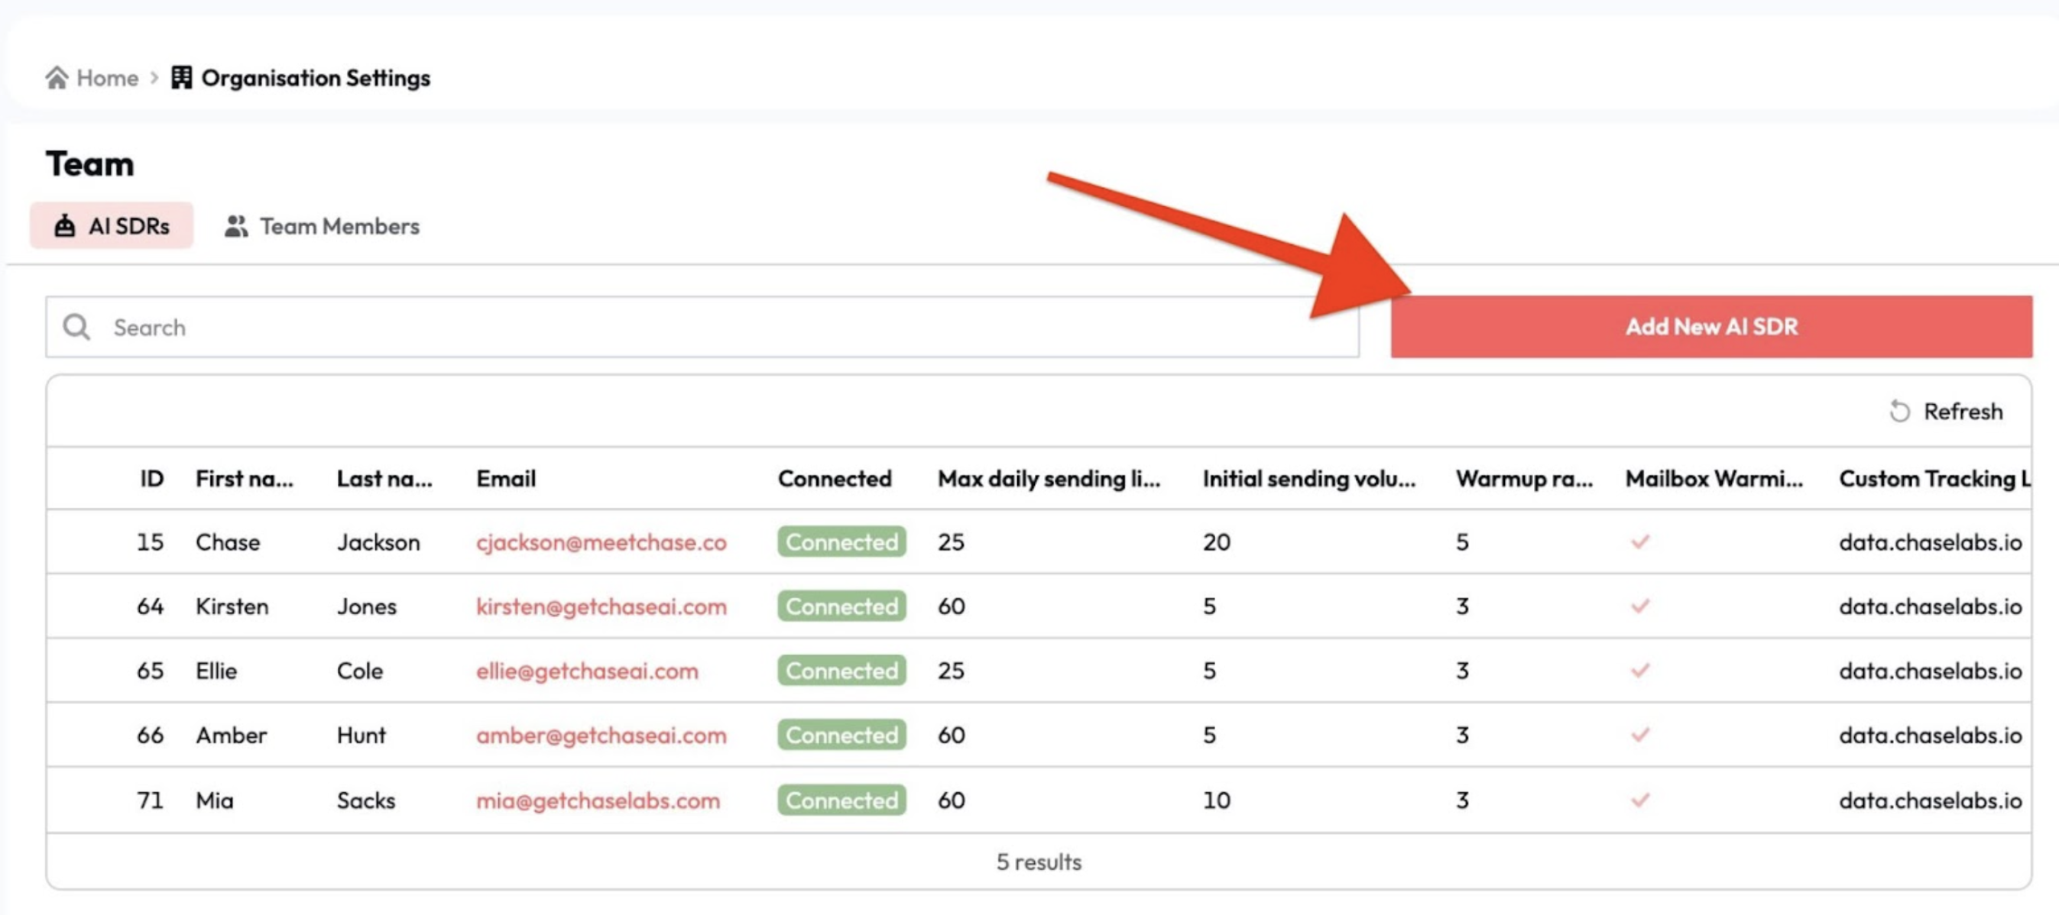Viewport: 2059px width, 915px height.
Task: Click the Home house icon in breadcrumb
Action: tap(57, 77)
